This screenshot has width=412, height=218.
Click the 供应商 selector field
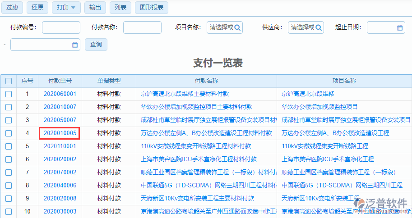pyautogui.click(x=306, y=27)
